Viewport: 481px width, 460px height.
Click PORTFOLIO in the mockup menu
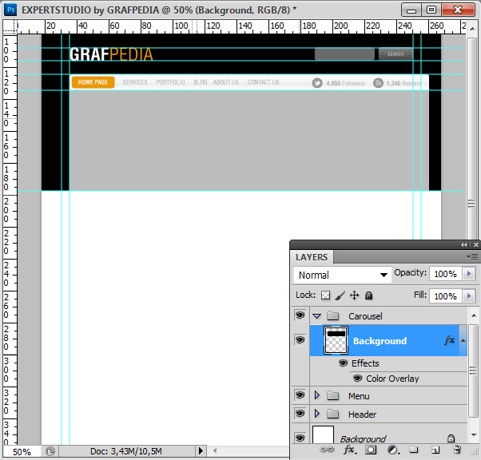coord(170,82)
